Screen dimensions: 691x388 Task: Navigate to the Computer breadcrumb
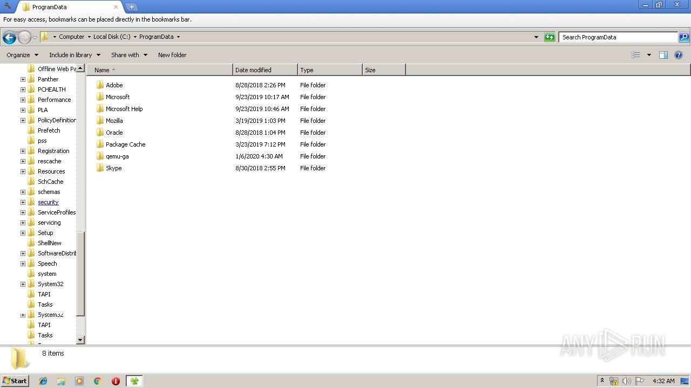pyautogui.click(x=72, y=37)
